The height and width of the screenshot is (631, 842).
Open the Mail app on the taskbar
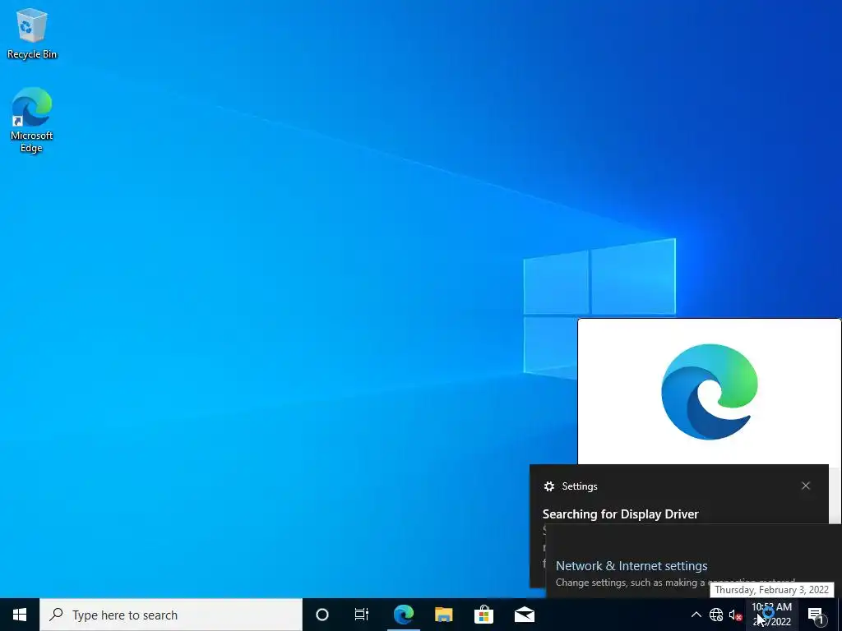click(x=525, y=615)
